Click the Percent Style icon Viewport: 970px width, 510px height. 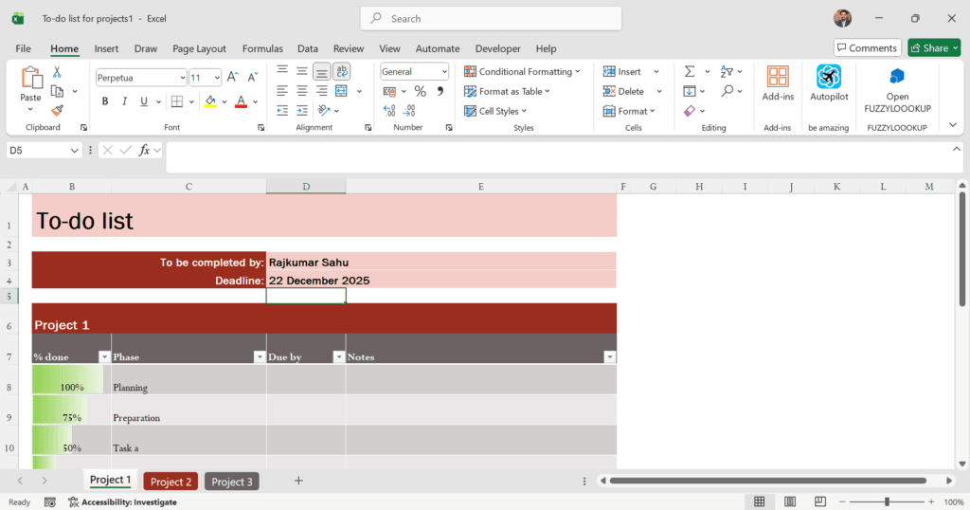[420, 92]
